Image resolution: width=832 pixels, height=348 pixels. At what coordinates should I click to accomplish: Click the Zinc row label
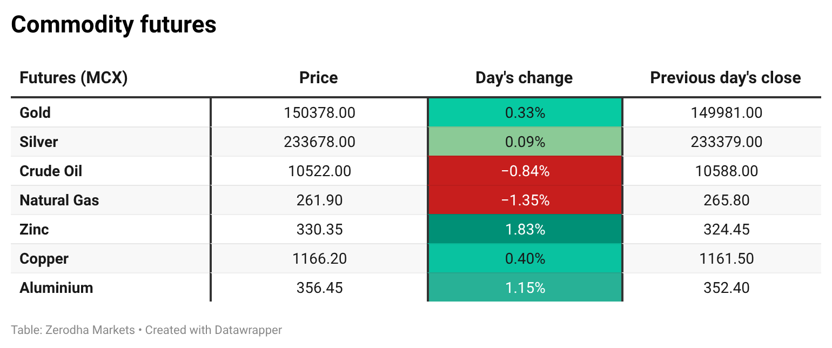(34, 230)
